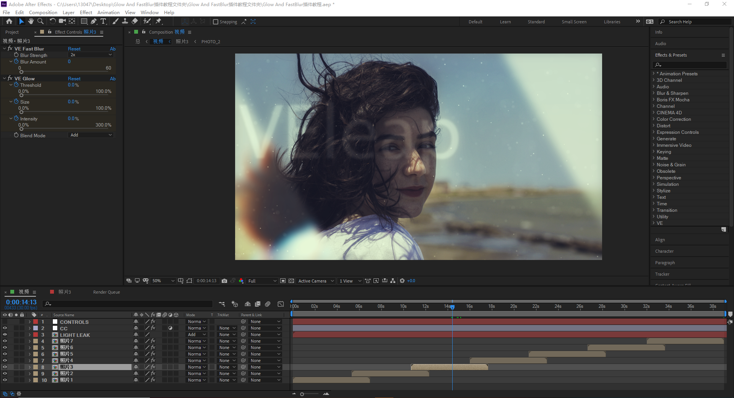
Task: Toggle visibility of layer 照片7
Action: (5, 341)
